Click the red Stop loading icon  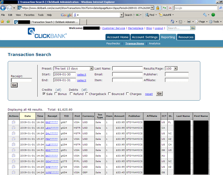click(170, 8)
